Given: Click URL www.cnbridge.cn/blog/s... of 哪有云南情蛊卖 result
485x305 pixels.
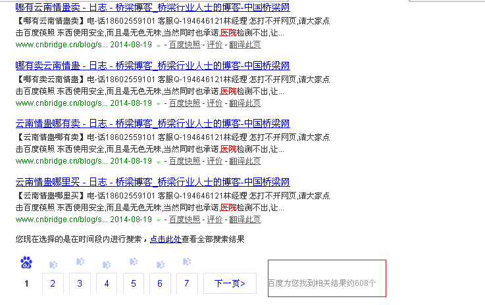Looking at the screenshot, I should pos(62,45).
